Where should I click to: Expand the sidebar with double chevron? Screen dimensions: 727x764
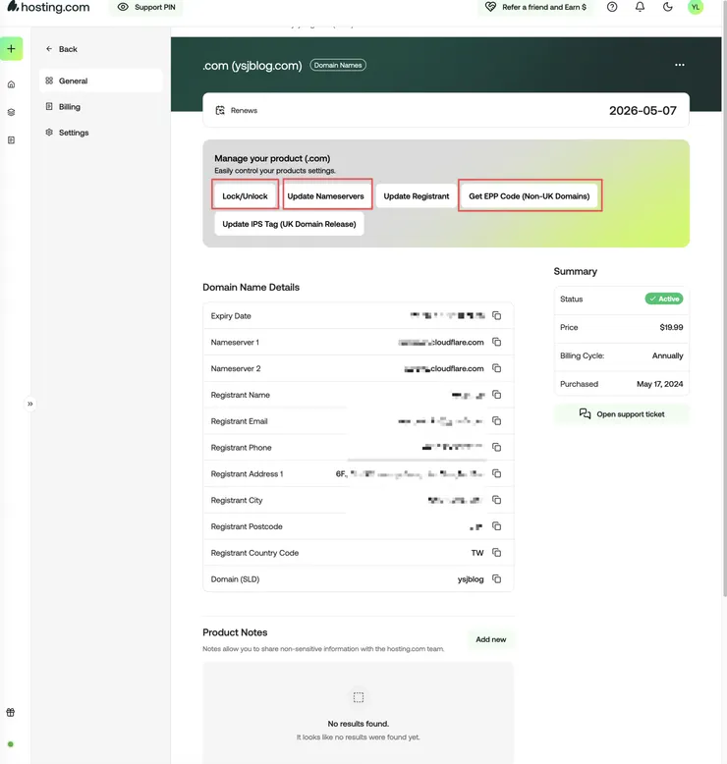[30, 404]
